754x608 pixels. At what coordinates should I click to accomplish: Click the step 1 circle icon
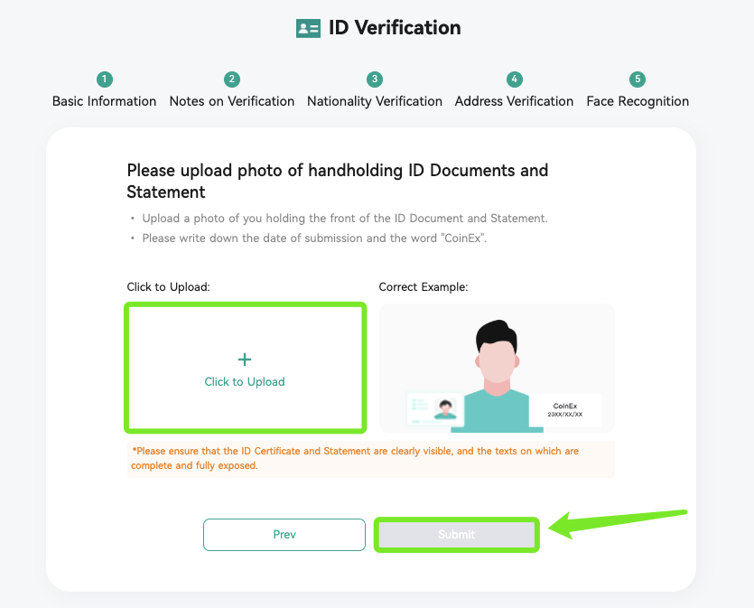click(105, 80)
